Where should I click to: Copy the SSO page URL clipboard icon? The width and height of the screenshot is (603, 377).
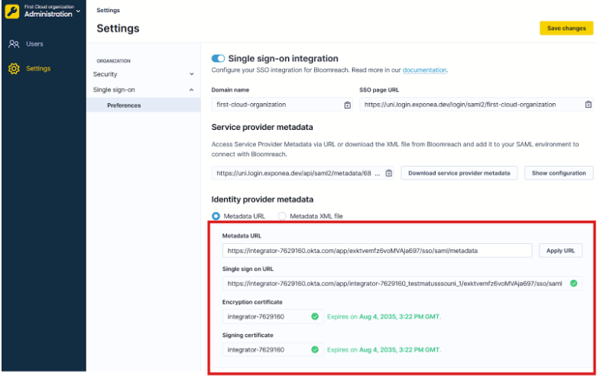click(x=588, y=105)
